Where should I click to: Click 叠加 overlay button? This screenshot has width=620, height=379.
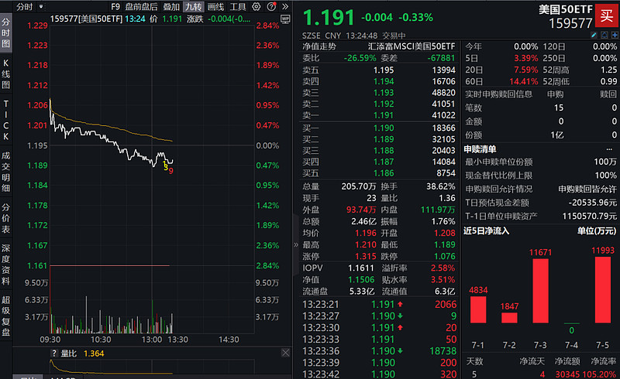[x=171, y=7]
